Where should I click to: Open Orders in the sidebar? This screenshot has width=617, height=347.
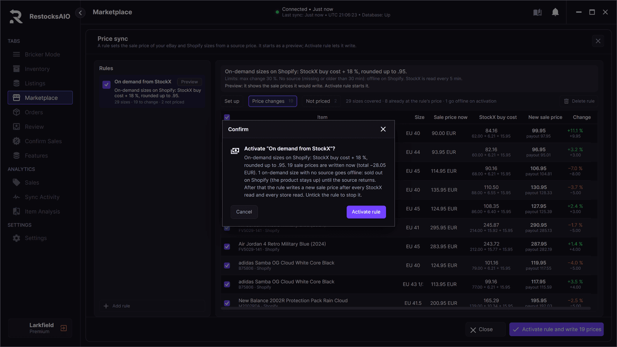click(40, 112)
